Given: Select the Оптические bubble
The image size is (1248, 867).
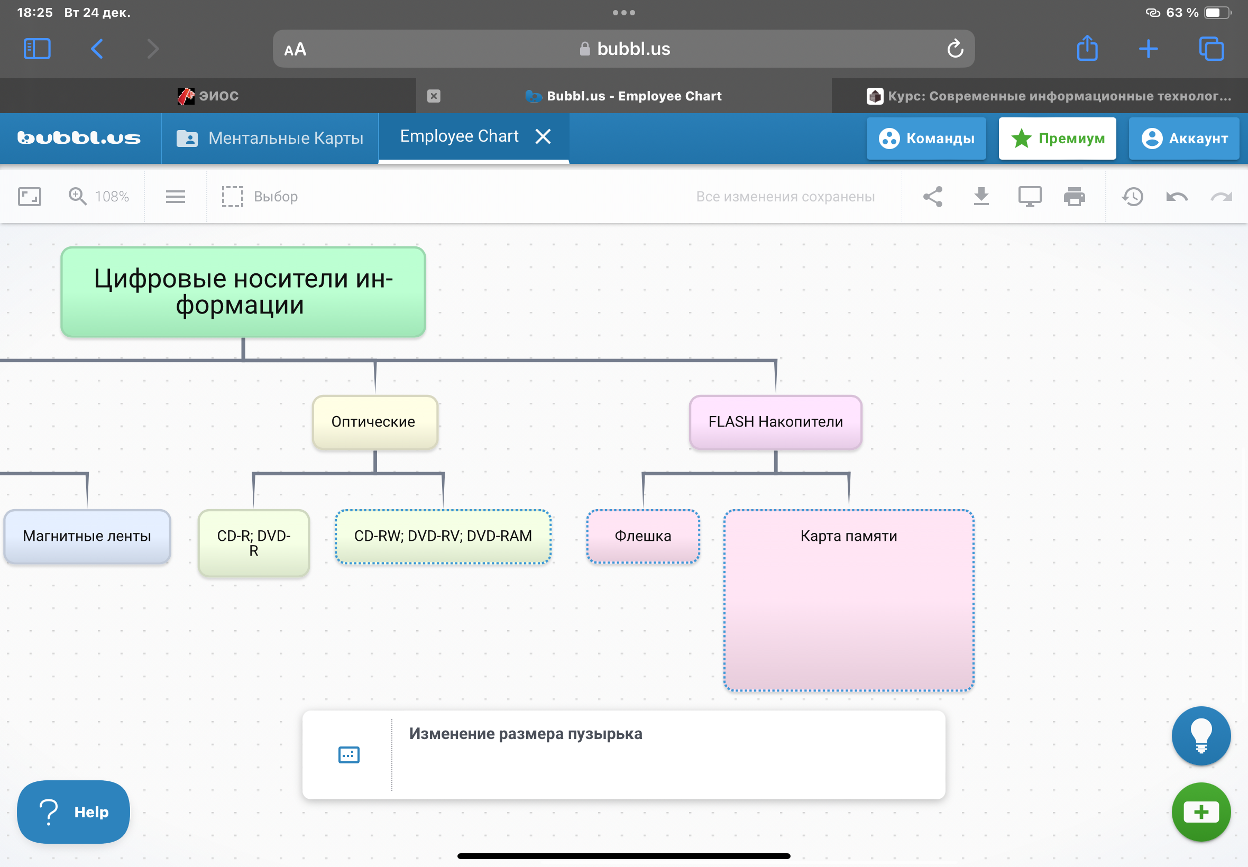Looking at the screenshot, I should point(374,421).
